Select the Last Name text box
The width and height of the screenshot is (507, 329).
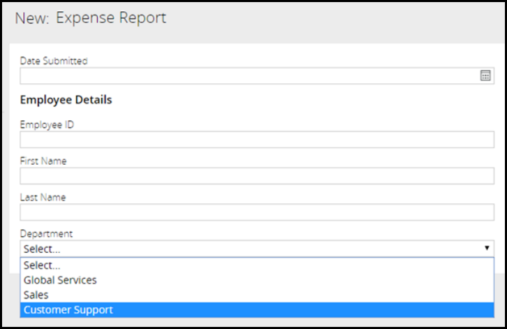point(256,212)
